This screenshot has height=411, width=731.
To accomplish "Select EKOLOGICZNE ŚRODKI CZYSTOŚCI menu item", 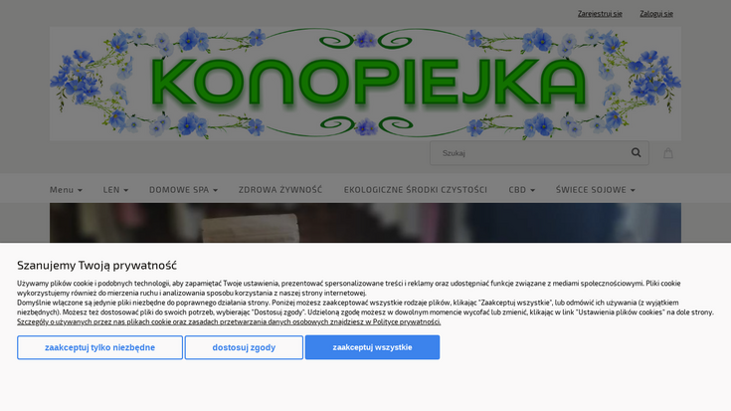I will [x=416, y=190].
